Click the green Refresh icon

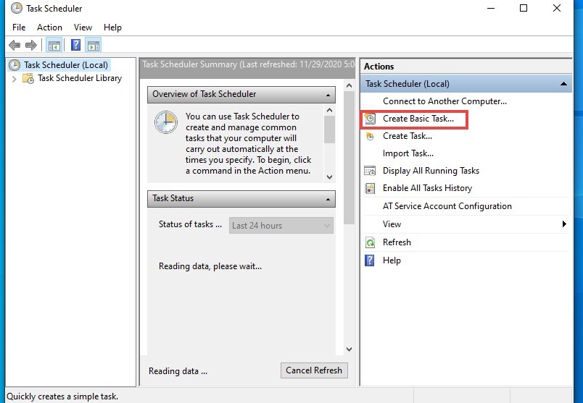pyautogui.click(x=370, y=242)
